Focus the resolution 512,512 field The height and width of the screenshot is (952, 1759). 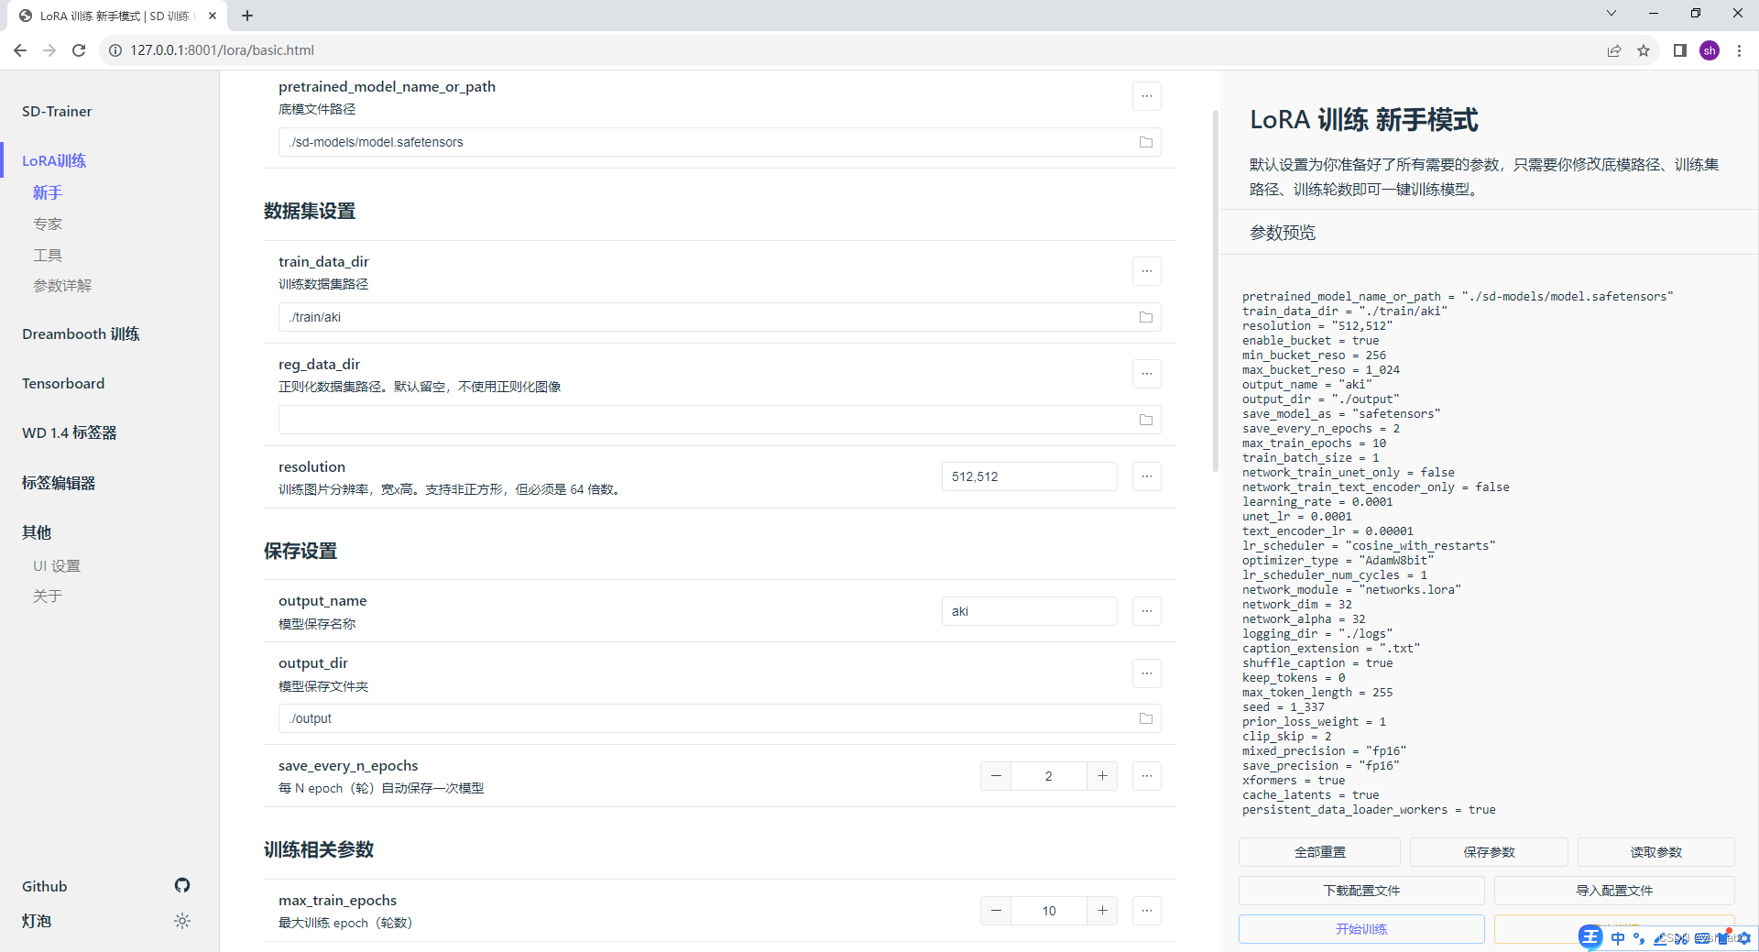click(x=1030, y=476)
